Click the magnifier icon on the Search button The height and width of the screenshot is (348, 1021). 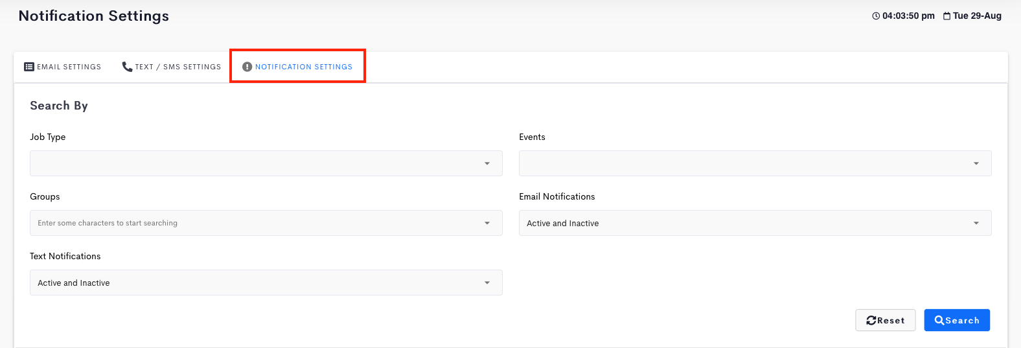point(939,320)
